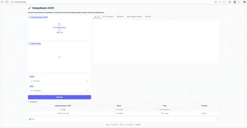Open the Cropped Images tab

point(135,16)
